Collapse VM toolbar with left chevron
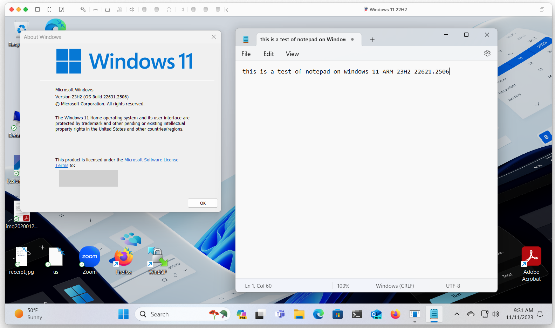Viewport: 555px width, 328px height. point(227,9)
